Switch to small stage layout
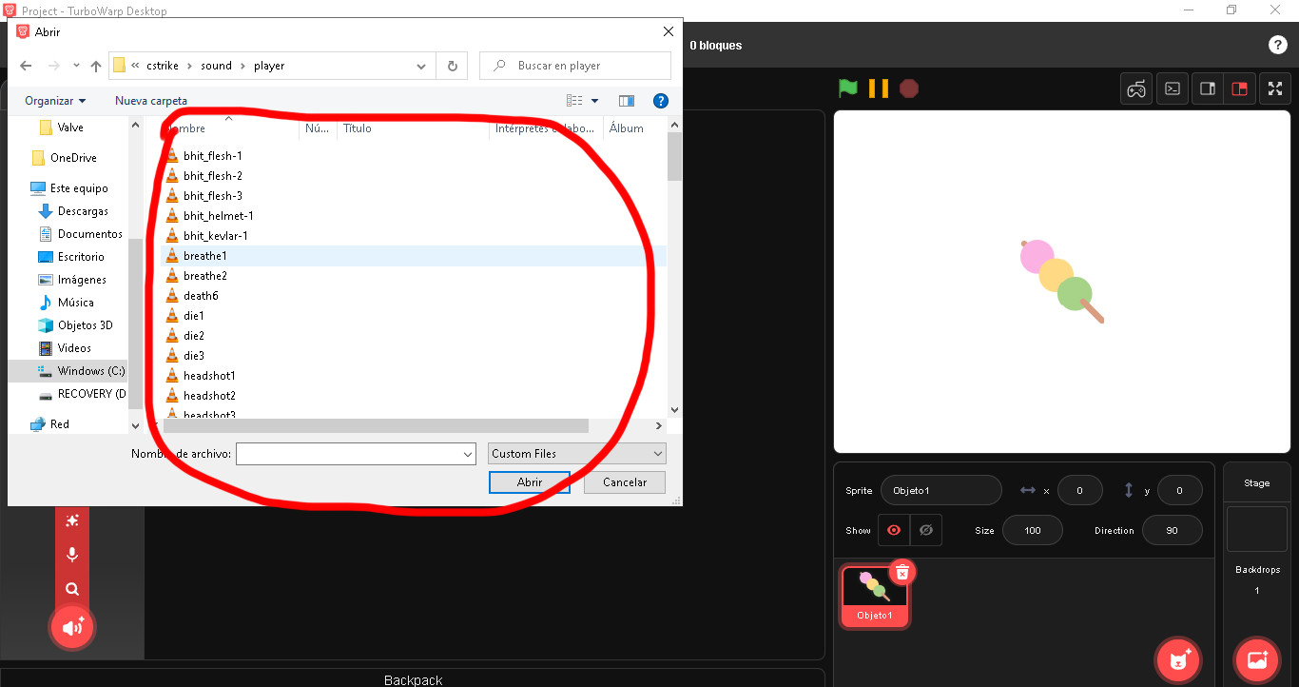 (1208, 88)
